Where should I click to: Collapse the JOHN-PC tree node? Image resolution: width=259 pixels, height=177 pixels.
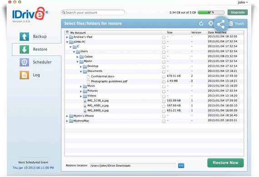tap(67, 42)
